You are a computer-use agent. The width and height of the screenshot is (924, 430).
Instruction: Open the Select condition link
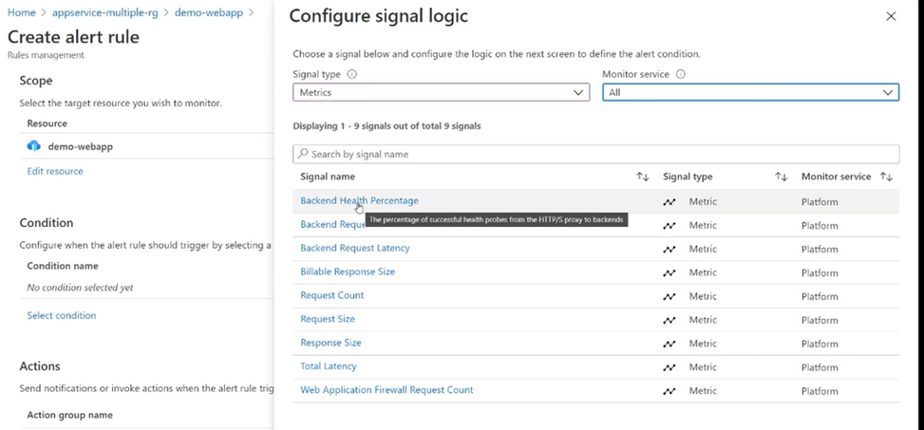point(62,315)
